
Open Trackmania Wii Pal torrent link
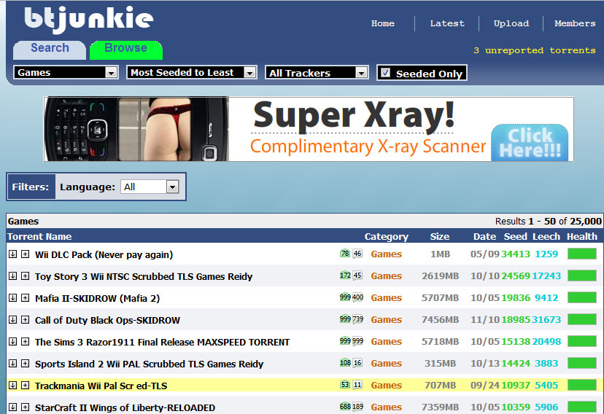coord(101,386)
